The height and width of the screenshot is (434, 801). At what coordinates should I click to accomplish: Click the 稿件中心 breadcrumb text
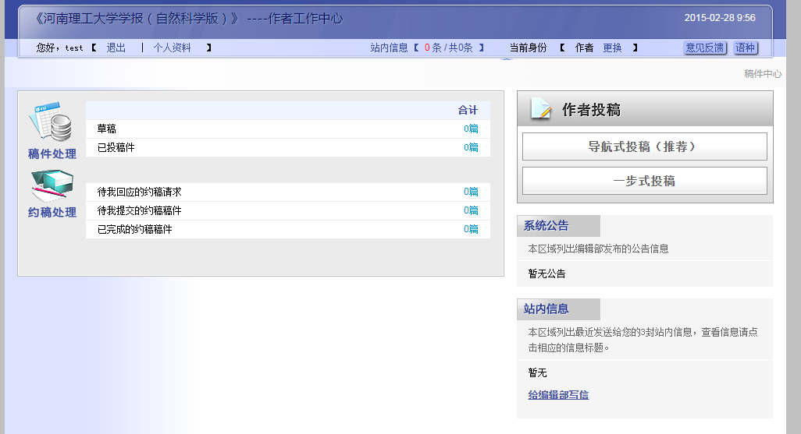763,74
